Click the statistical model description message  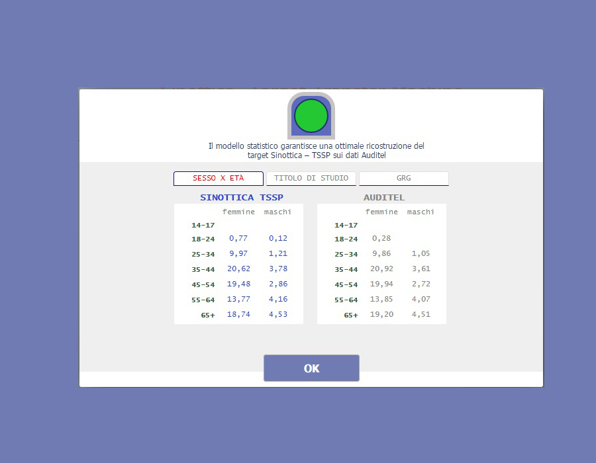(317, 150)
